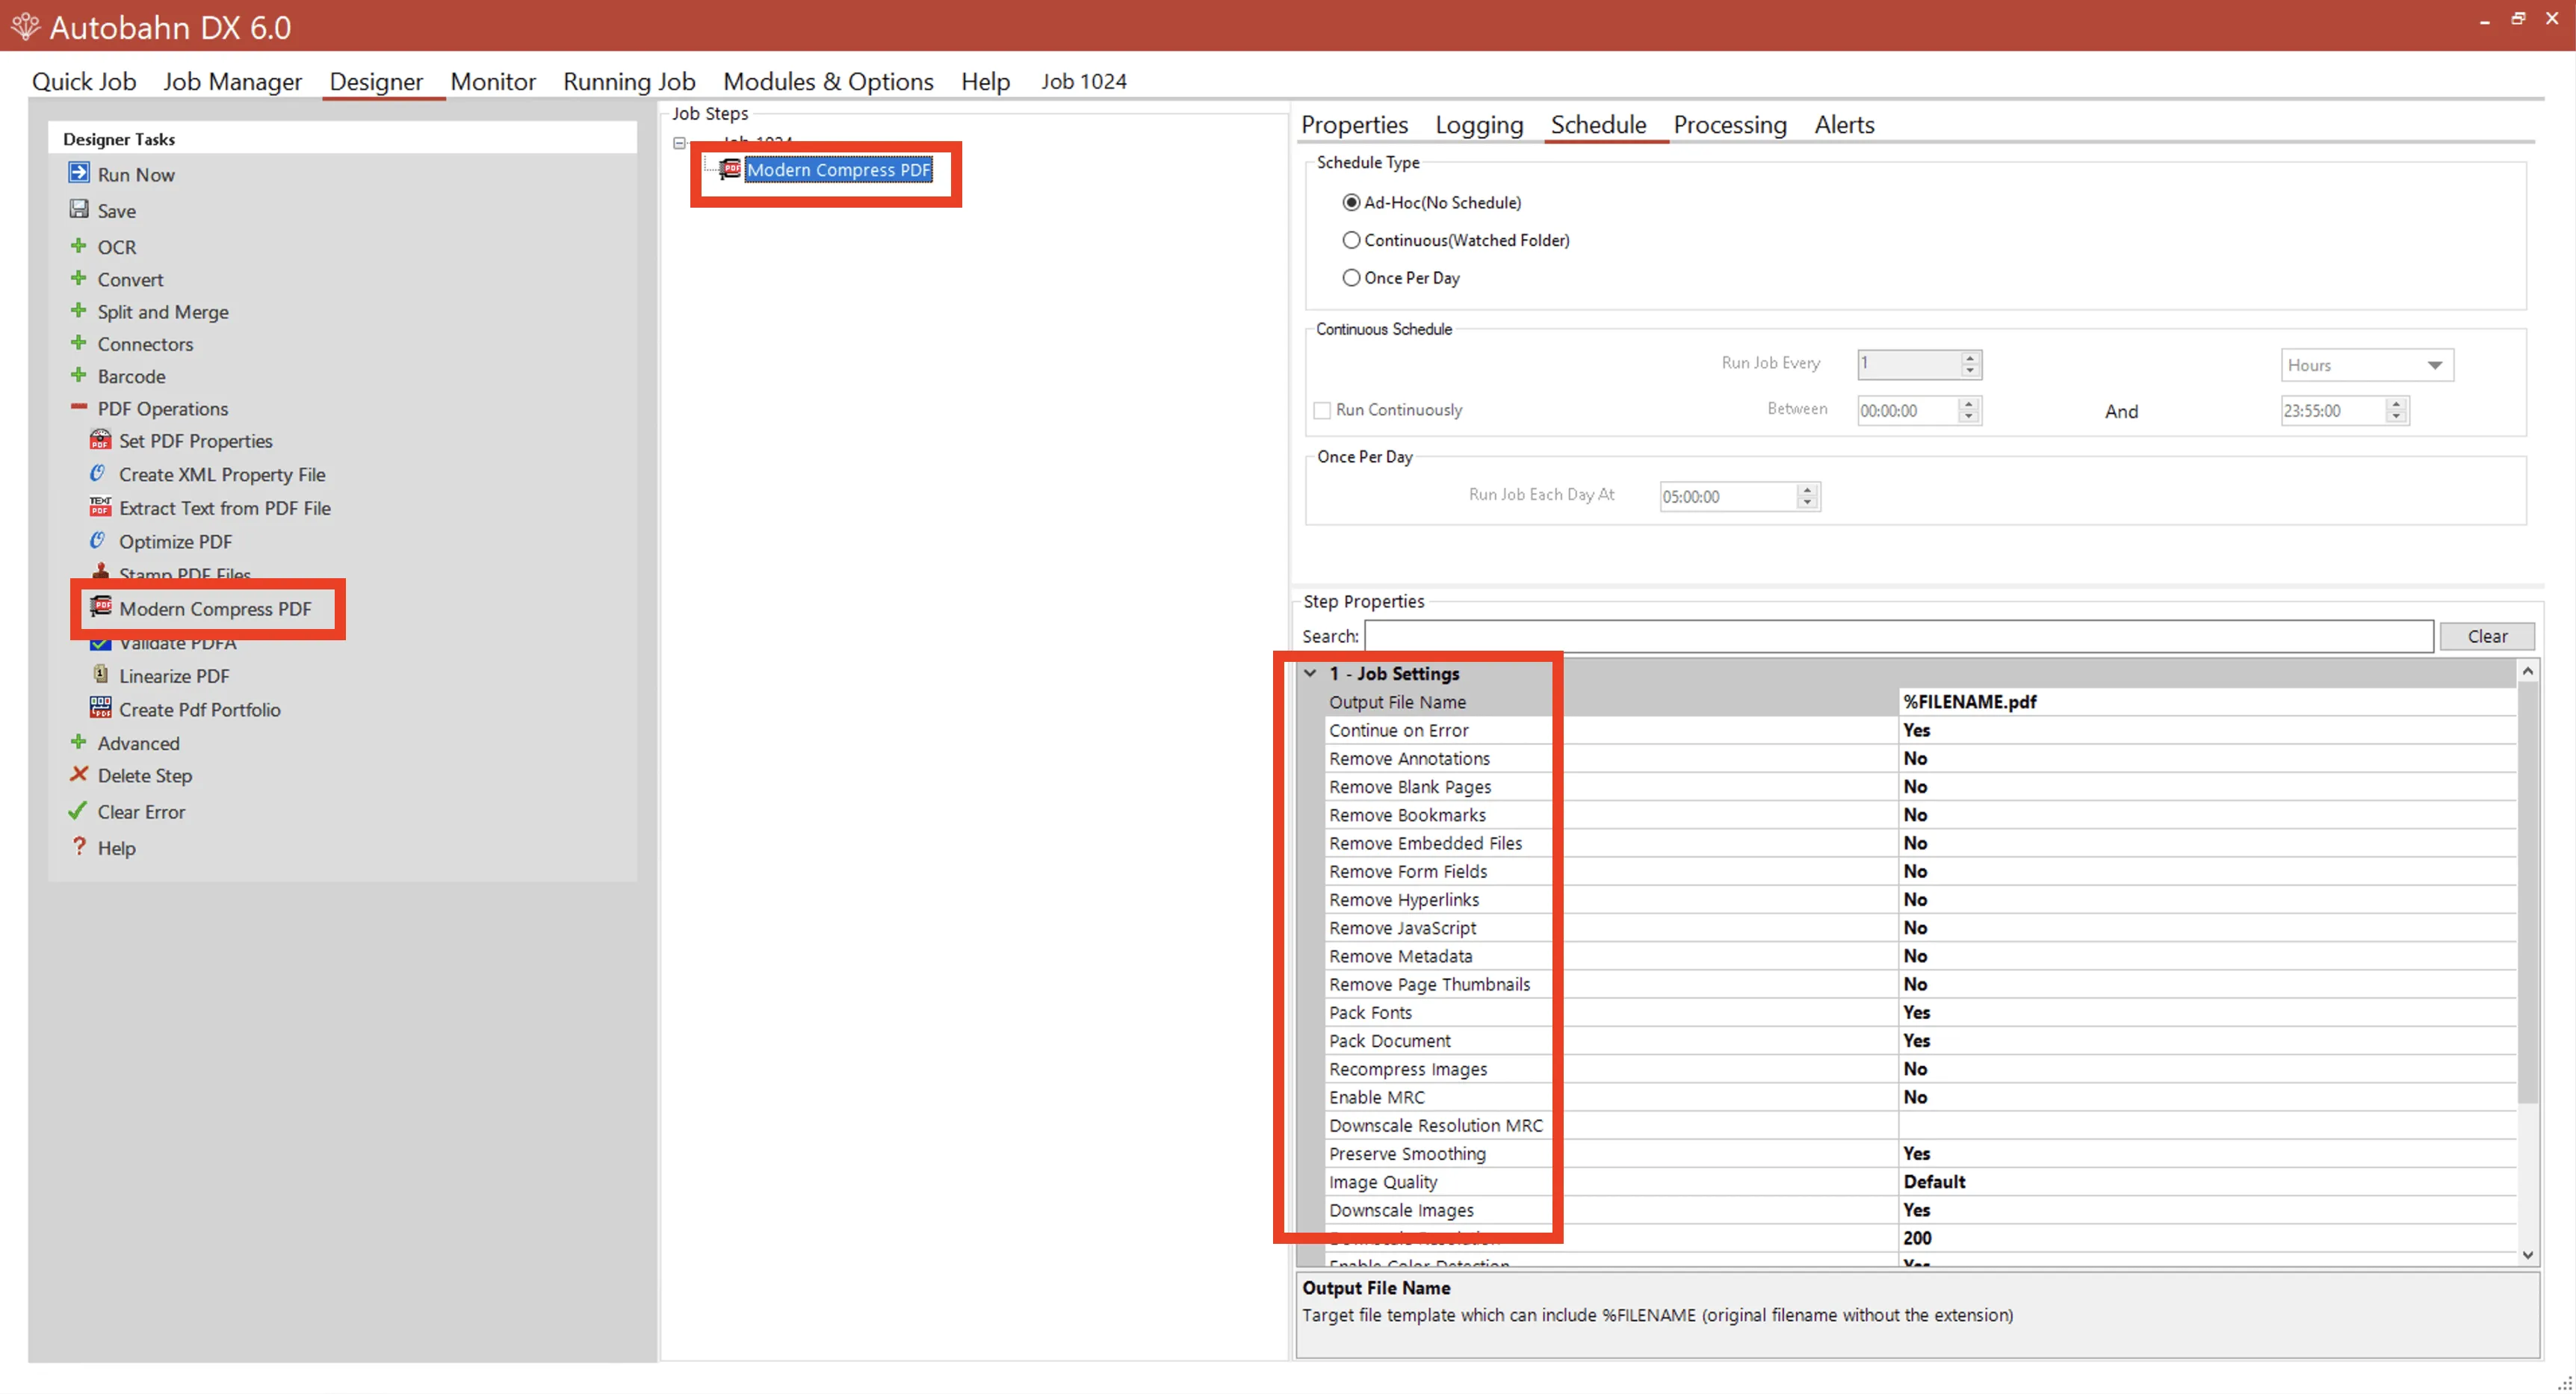Select the Once Per Day radio button
Screen dimensions: 2576x1394
tap(1351, 278)
